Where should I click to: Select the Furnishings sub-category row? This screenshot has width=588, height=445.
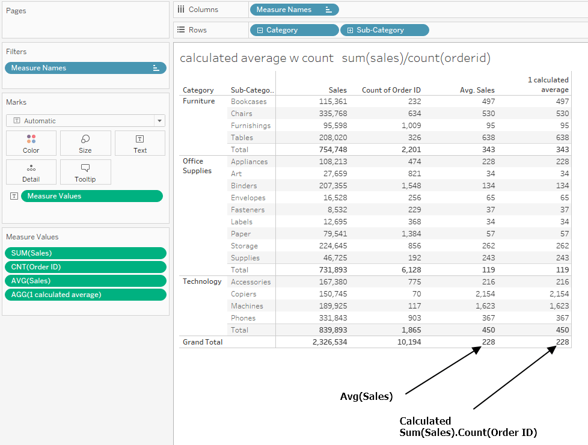point(251,126)
